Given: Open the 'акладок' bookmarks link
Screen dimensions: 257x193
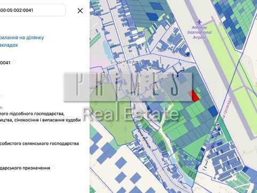Looking at the screenshot, I should pos(9,45).
